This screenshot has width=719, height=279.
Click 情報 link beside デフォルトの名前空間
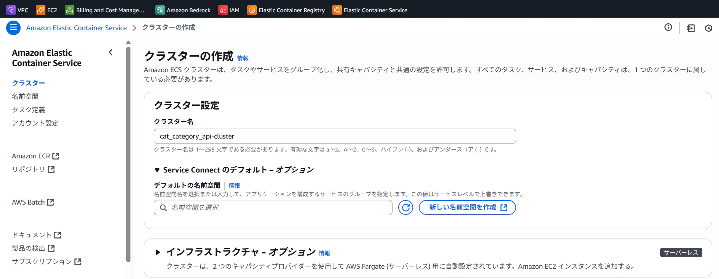pyautogui.click(x=234, y=185)
